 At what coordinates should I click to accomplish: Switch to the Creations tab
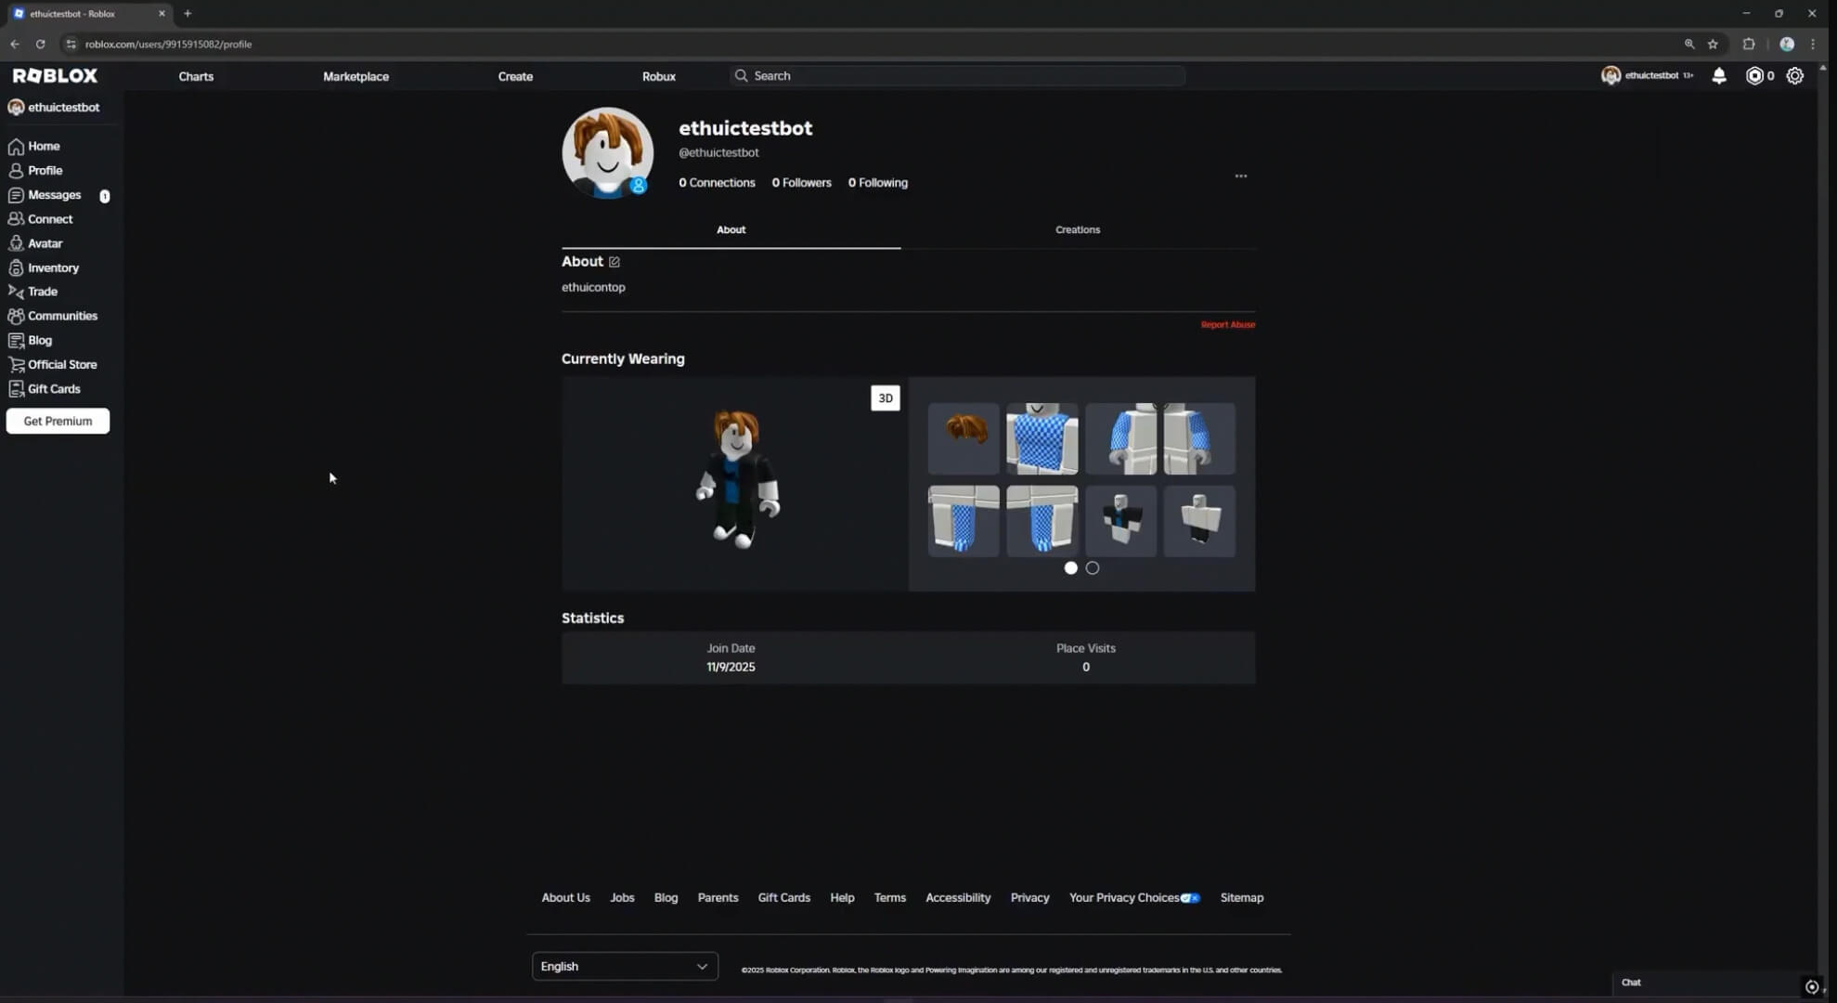click(x=1078, y=229)
